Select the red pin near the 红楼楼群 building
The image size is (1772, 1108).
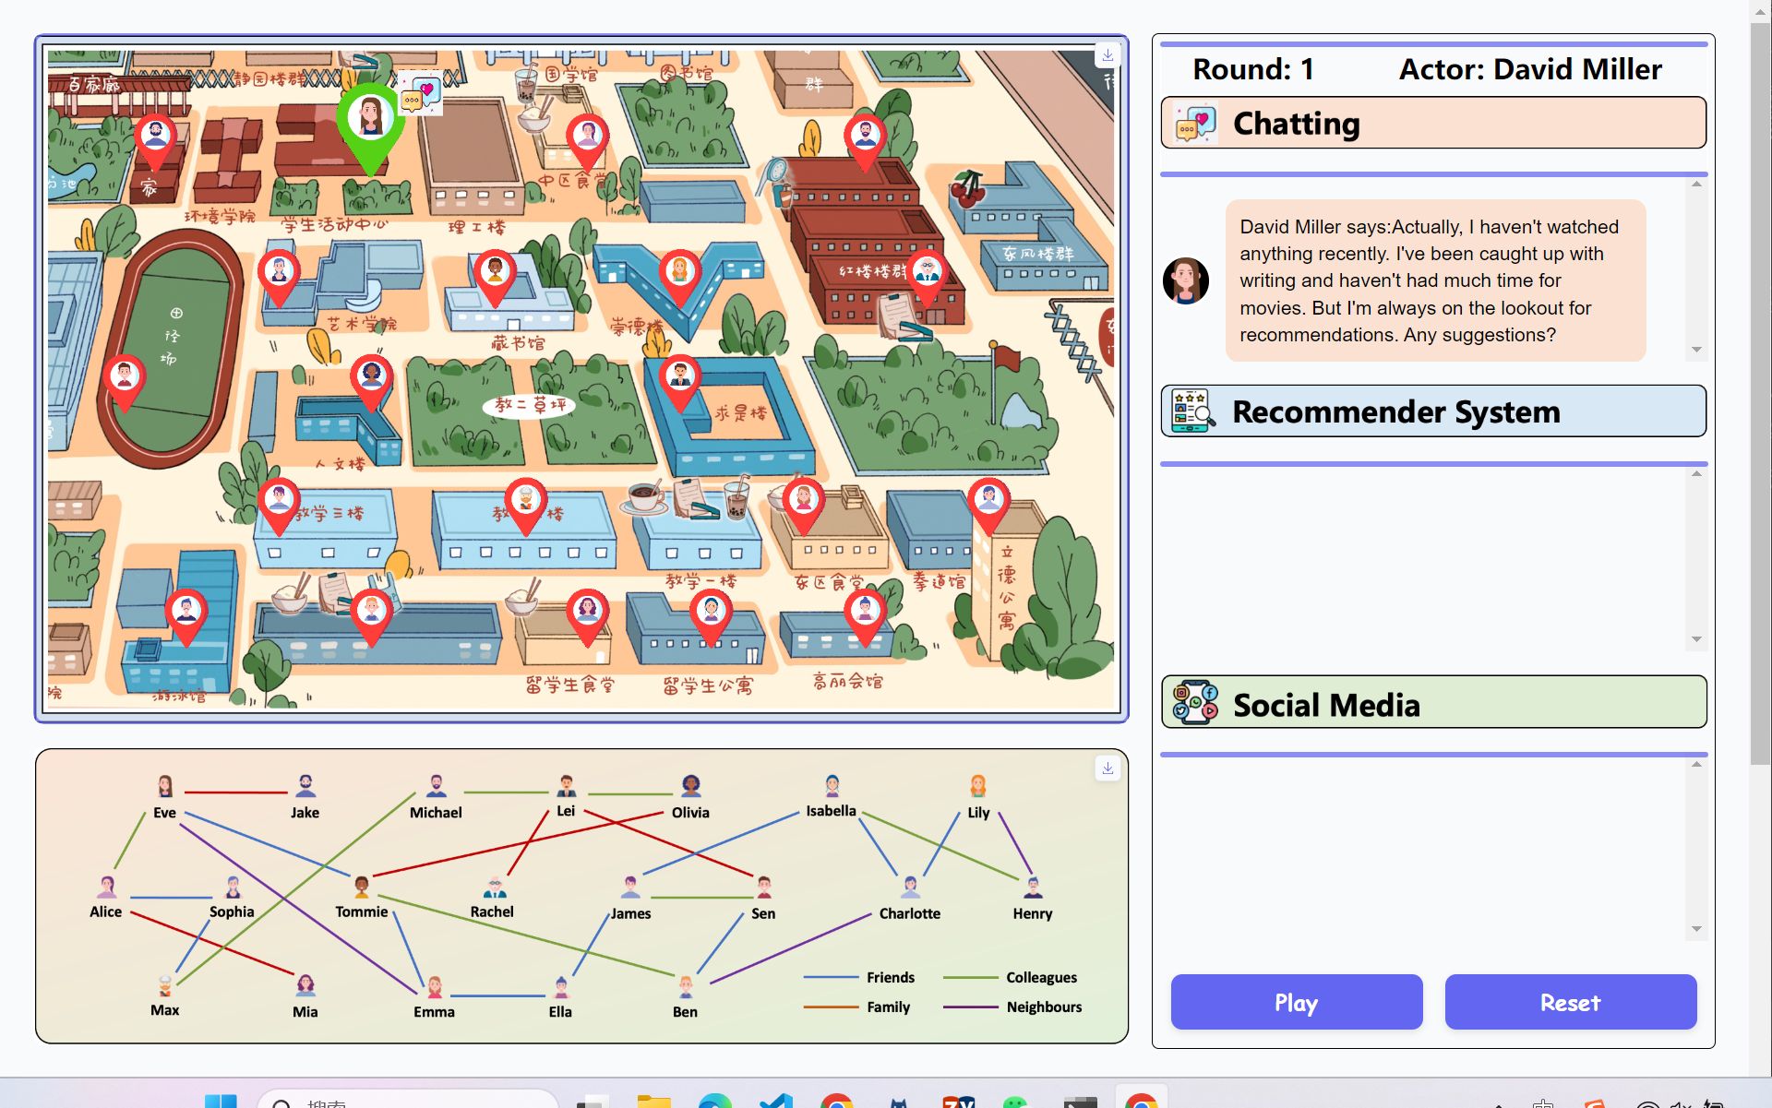(x=929, y=270)
